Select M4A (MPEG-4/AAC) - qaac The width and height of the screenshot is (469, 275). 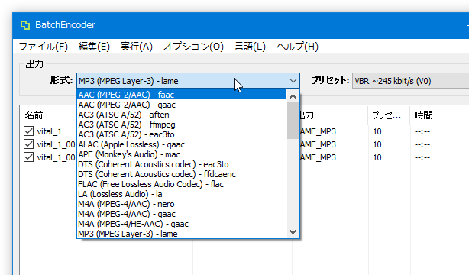pos(182,214)
